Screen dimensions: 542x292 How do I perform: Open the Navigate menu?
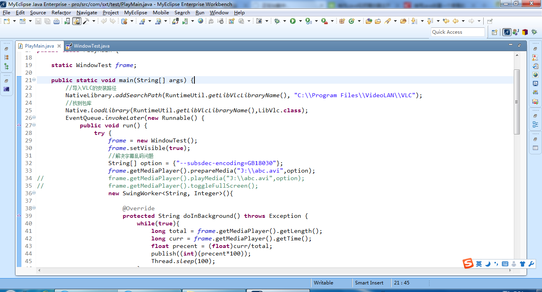(x=87, y=12)
